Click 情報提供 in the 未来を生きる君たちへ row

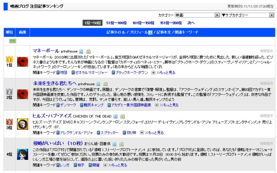(x=266, y=83)
